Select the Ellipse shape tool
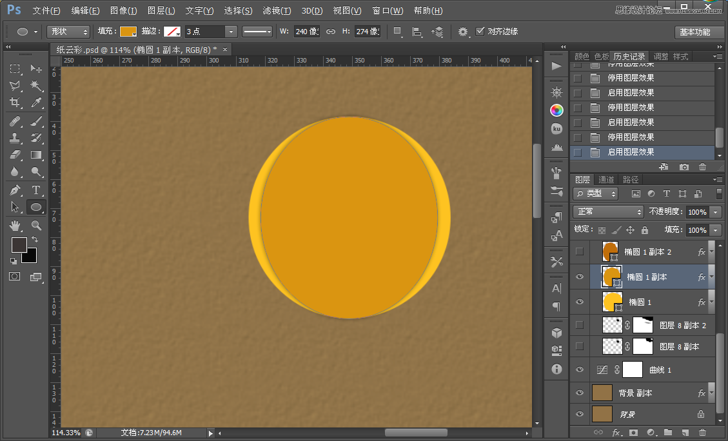 pyautogui.click(x=35, y=207)
